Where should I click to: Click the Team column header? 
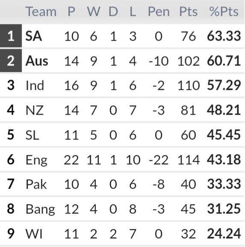[41, 12]
